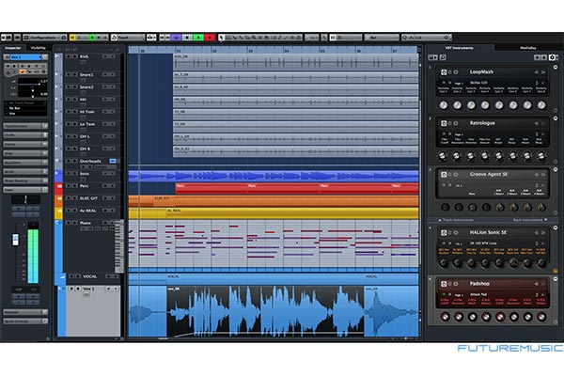Switch to the MediaBay tab
The image size is (564, 376).
tap(528, 48)
